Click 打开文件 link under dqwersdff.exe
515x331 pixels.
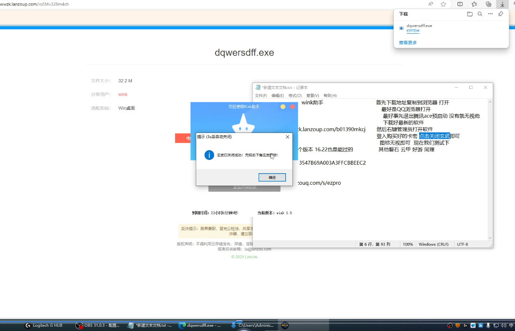coord(413,31)
